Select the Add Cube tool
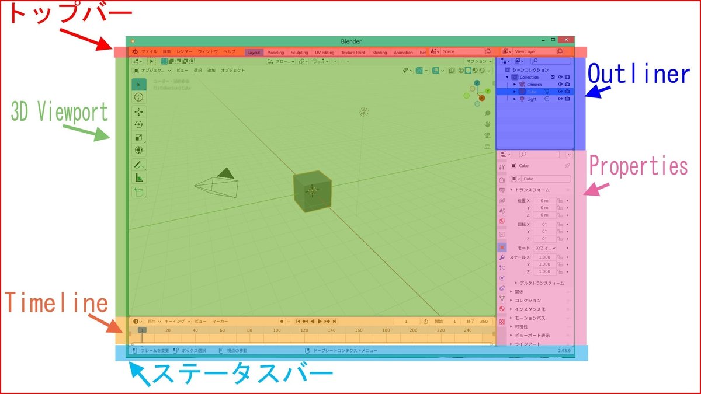This screenshot has height=394, width=701. (138, 192)
